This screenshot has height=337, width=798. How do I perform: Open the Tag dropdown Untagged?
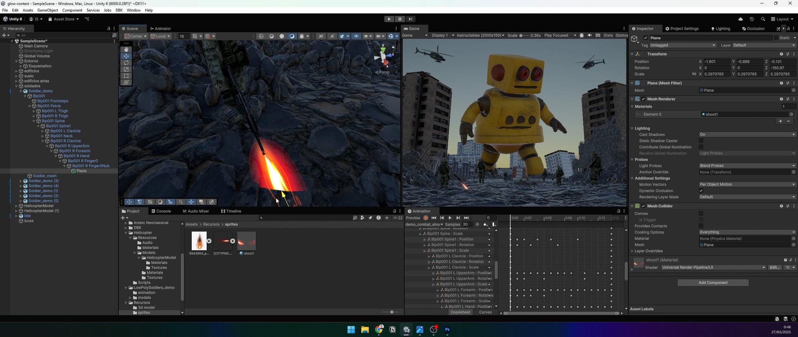coord(683,45)
